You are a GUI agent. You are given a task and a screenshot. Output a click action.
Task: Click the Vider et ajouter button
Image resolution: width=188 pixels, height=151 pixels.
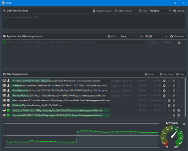coord(124,11)
